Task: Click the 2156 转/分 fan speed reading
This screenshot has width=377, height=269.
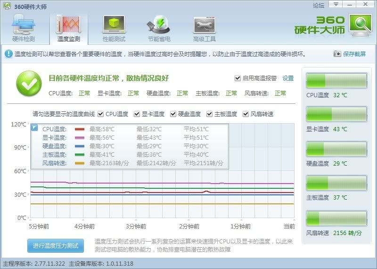Action: [347, 233]
